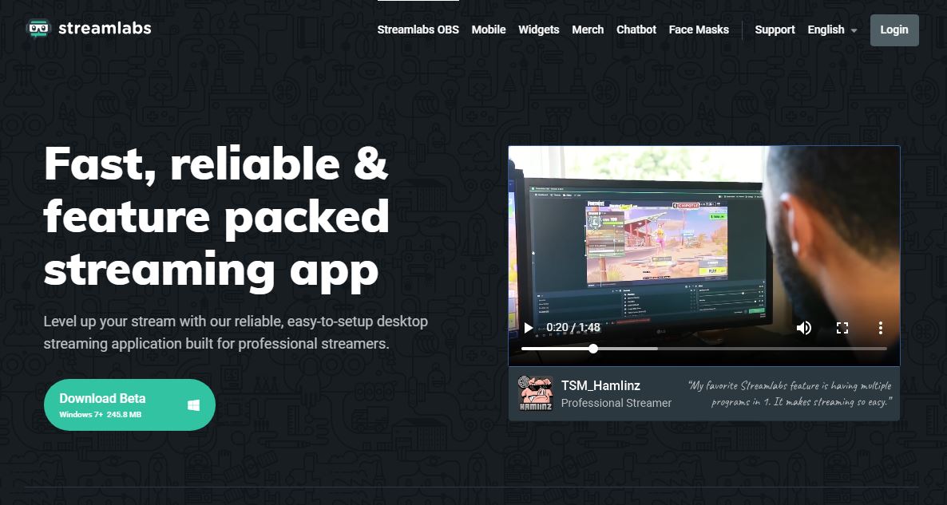Click the Hamlinz testimonial quote text
Screen dimensions: 947x505
point(790,393)
